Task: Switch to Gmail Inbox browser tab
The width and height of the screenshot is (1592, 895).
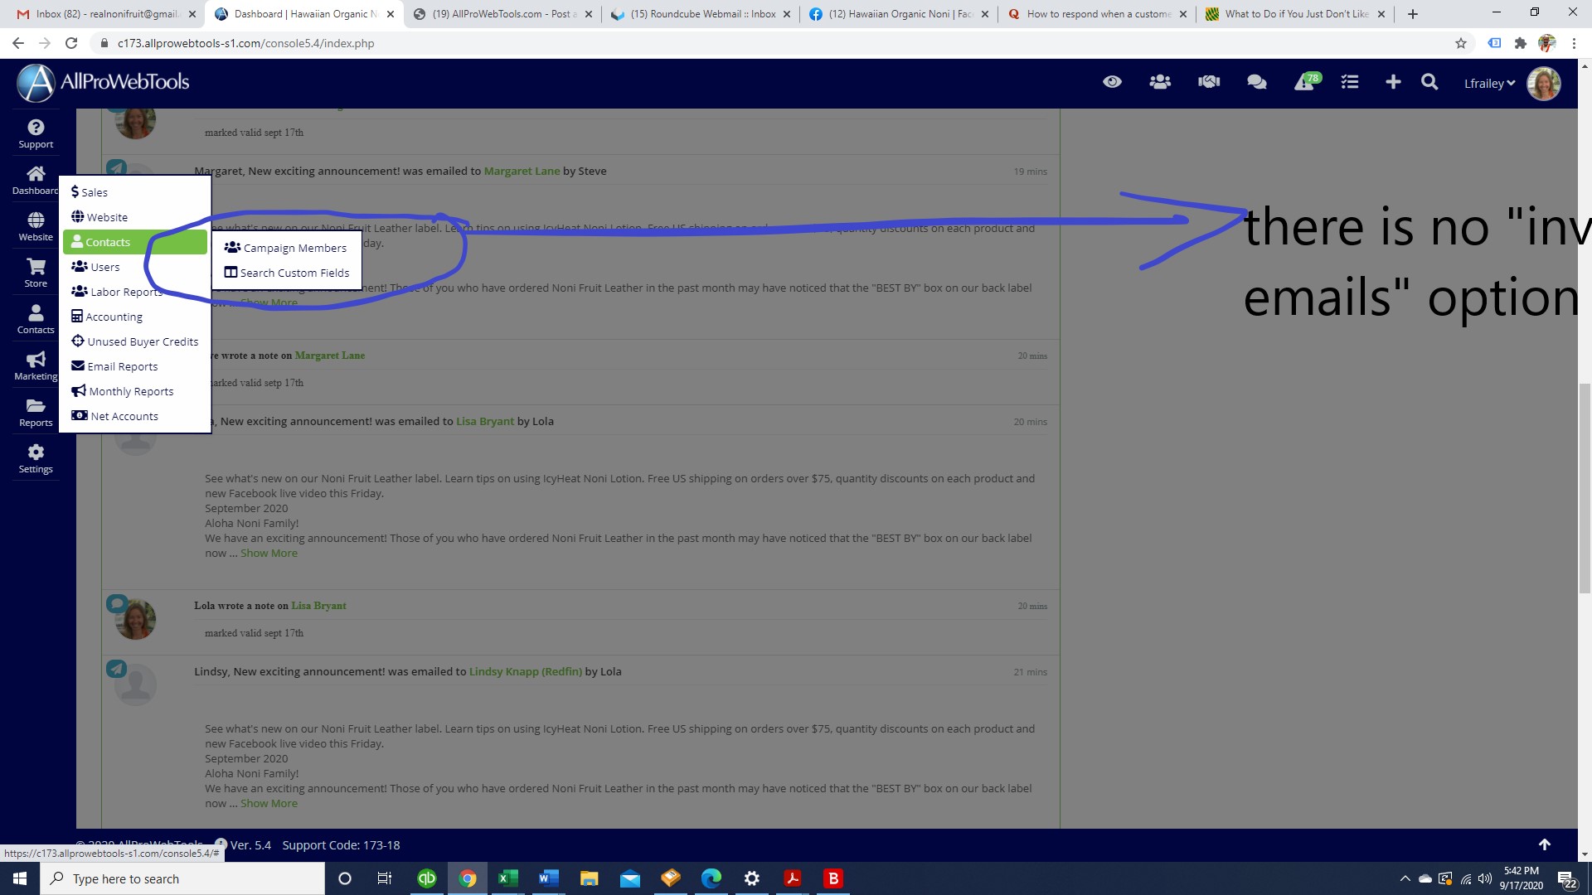Action: coord(106,13)
